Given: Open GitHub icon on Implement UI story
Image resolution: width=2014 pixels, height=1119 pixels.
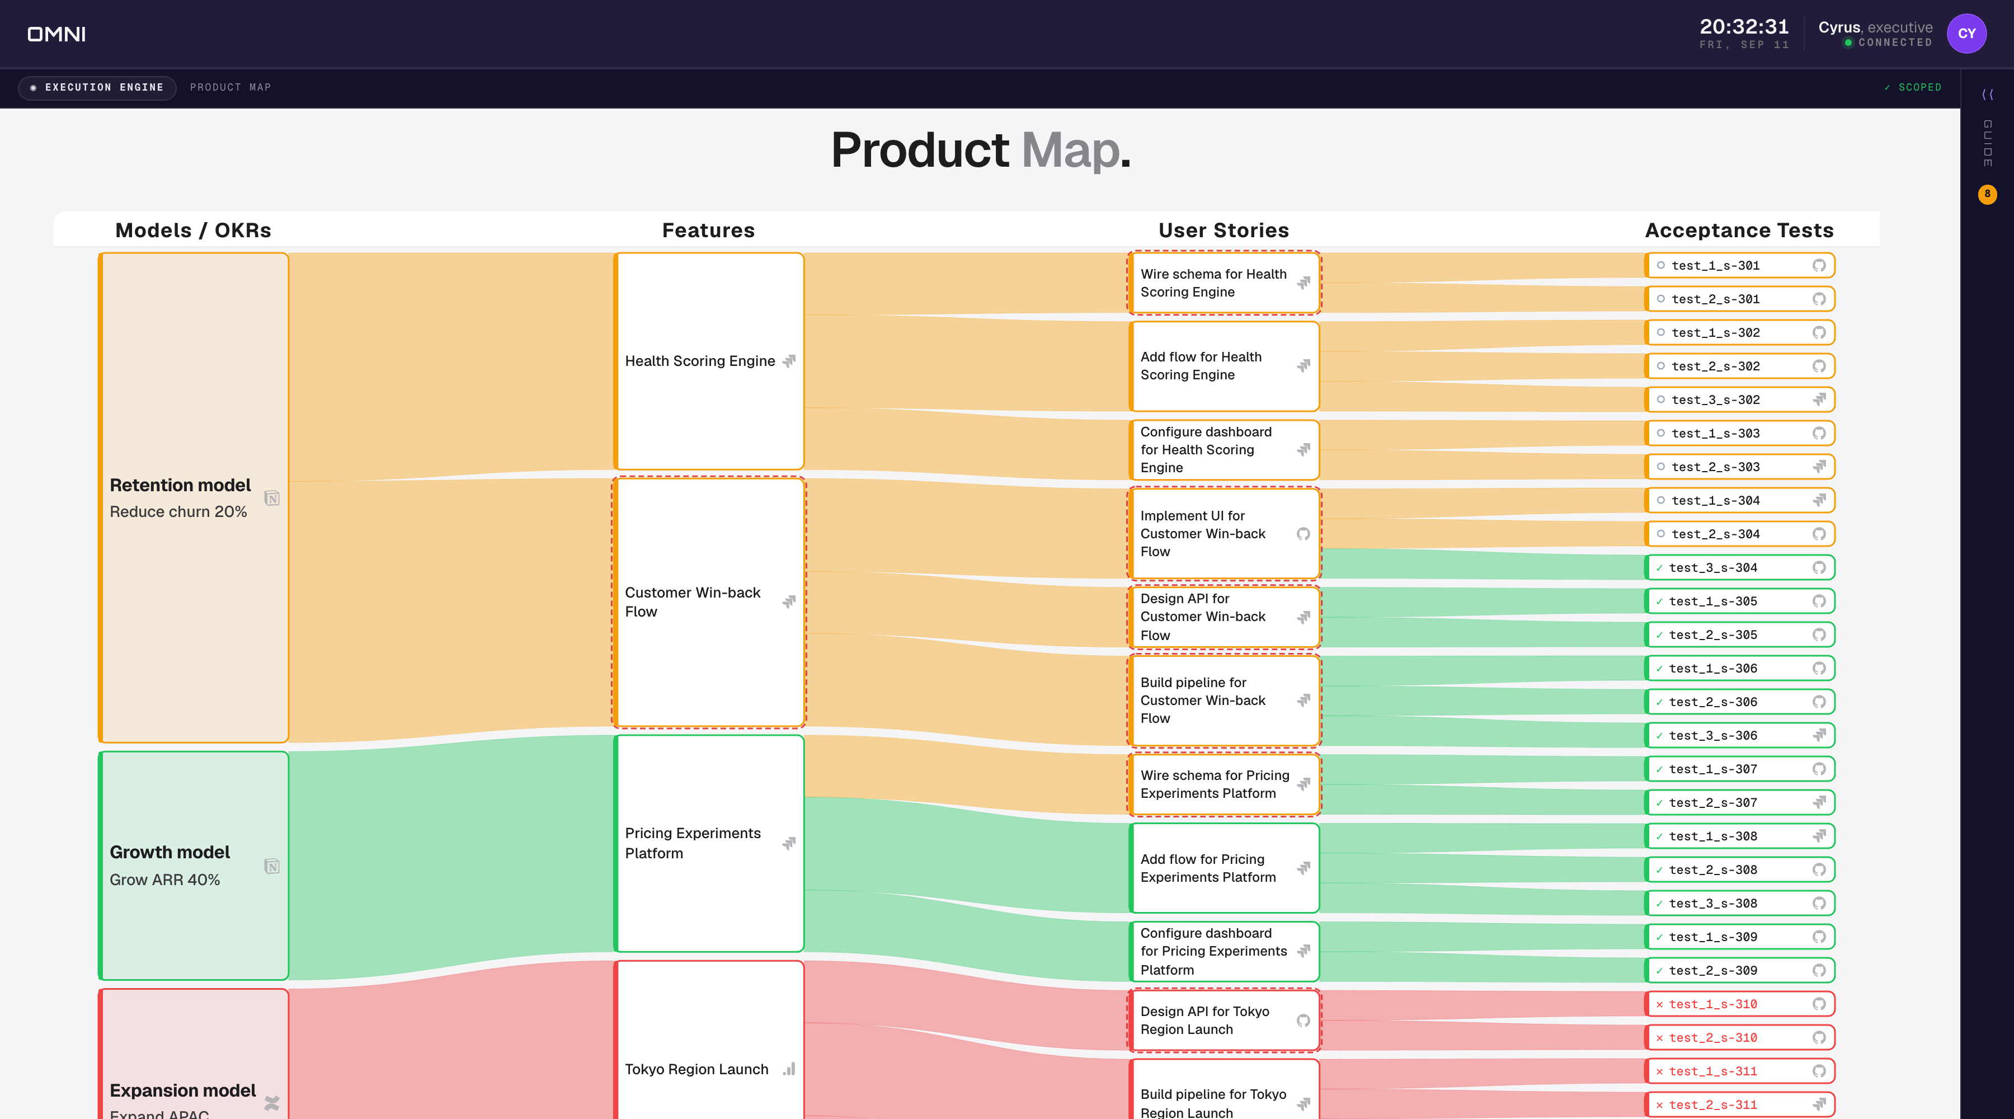Looking at the screenshot, I should coord(1304,534).
